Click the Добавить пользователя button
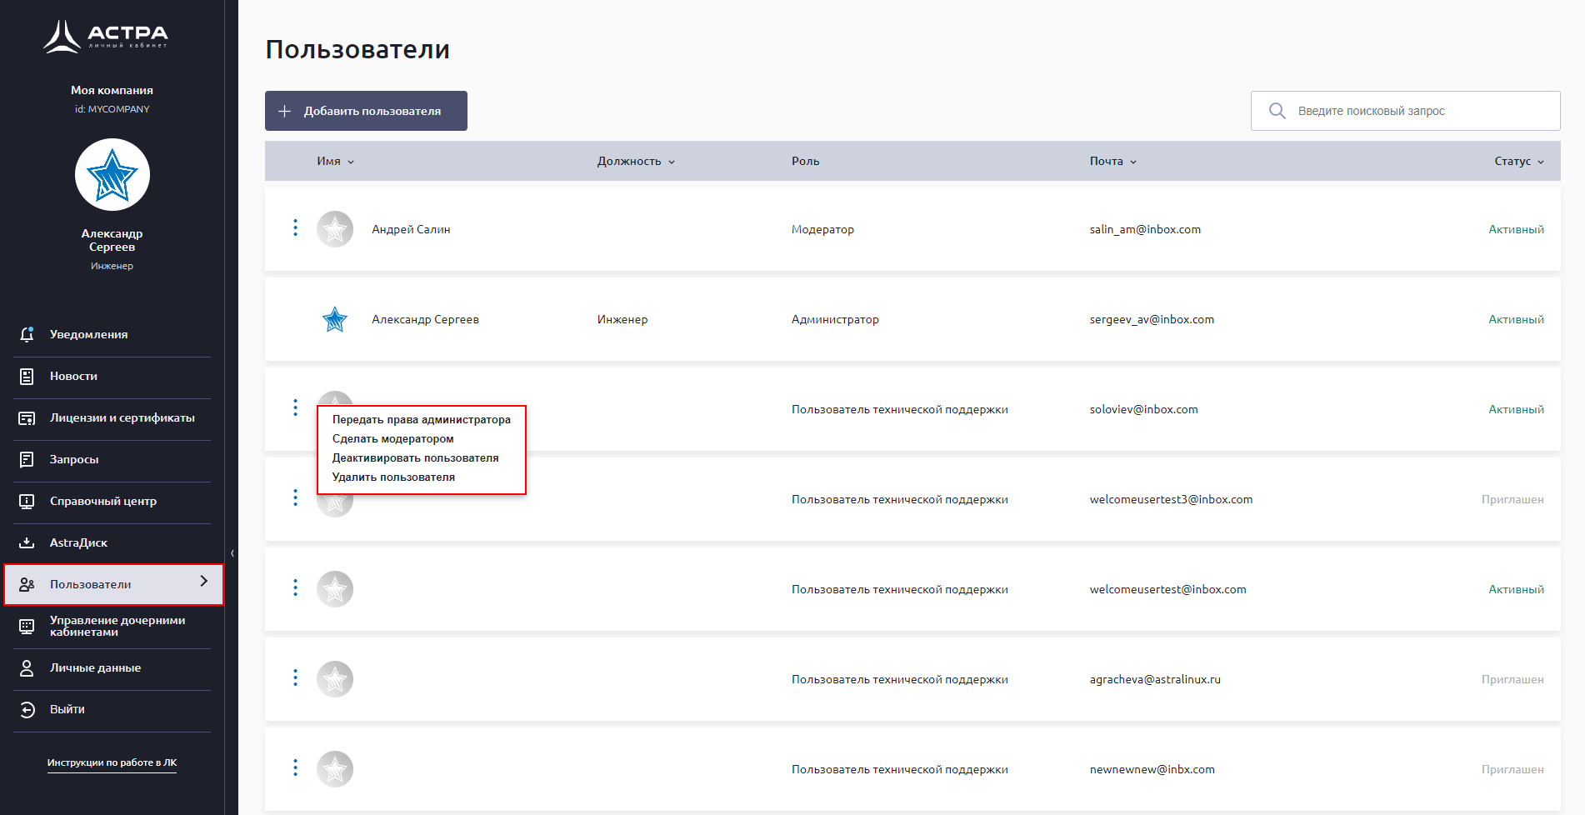The image size is (1585, 815). pos(366,111)
